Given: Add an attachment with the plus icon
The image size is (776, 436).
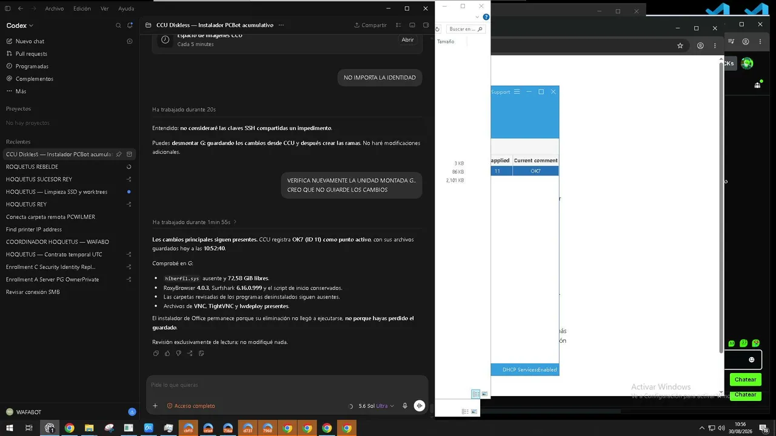Looking at the screenshot, I should 155,406.
